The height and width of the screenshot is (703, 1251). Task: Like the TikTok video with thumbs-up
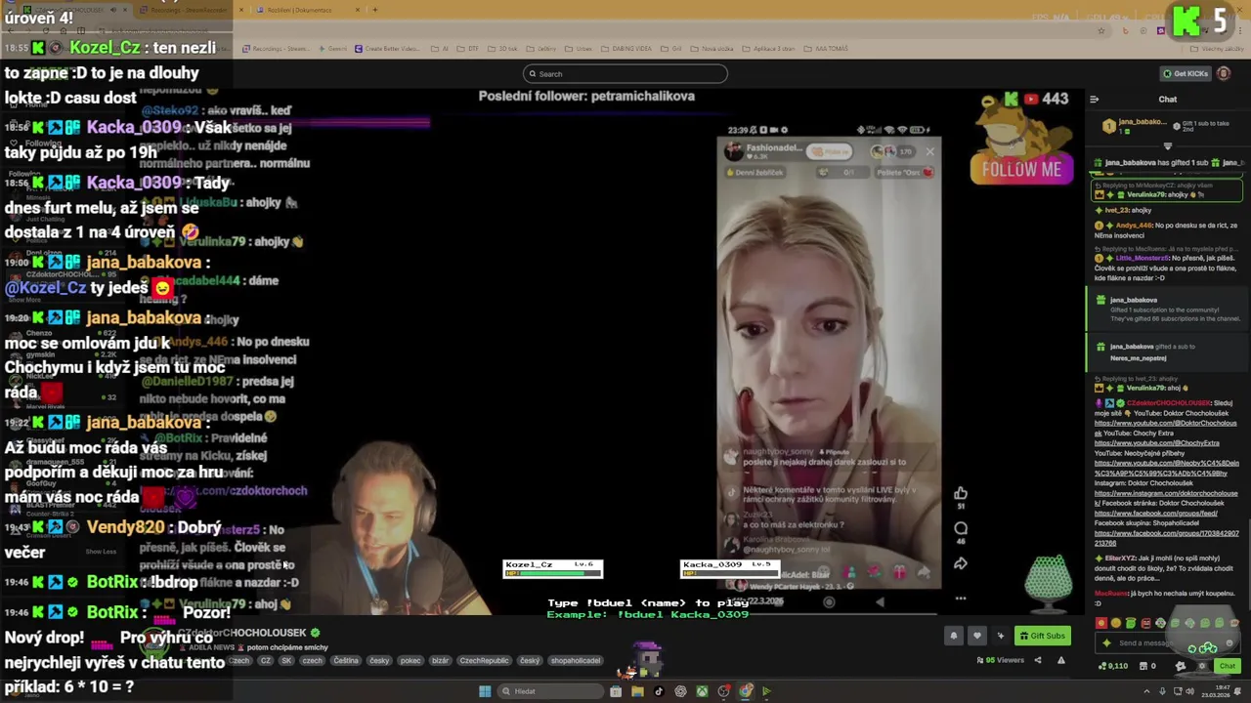tap(961, 493)
